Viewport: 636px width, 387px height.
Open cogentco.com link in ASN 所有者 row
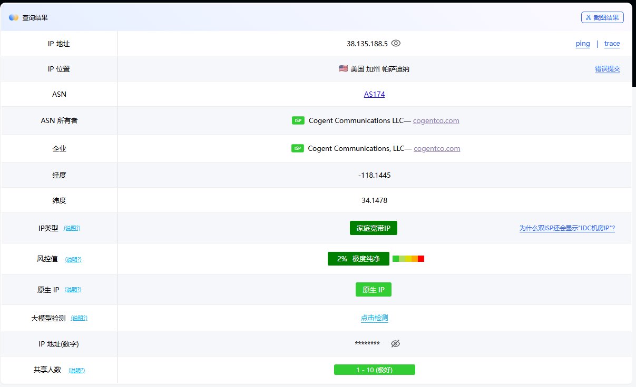436,121
